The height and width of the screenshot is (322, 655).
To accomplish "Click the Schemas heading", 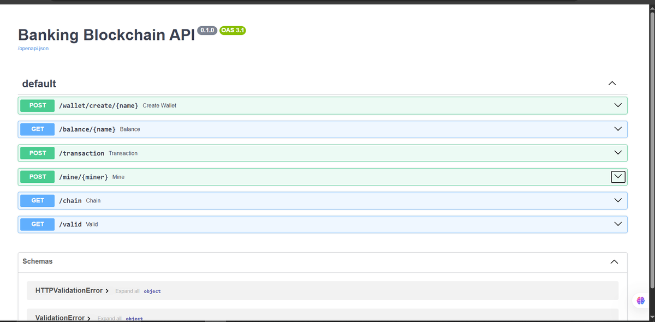I will pyautogui.click(x=38, y=261).
